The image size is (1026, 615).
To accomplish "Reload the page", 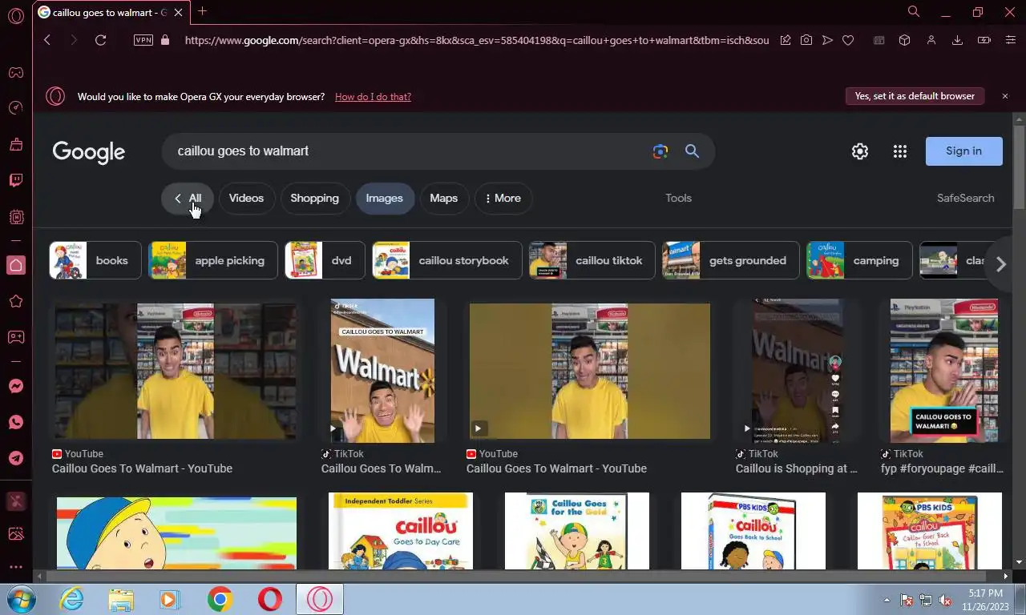I will pyautogui.click(x=100, y=40).
